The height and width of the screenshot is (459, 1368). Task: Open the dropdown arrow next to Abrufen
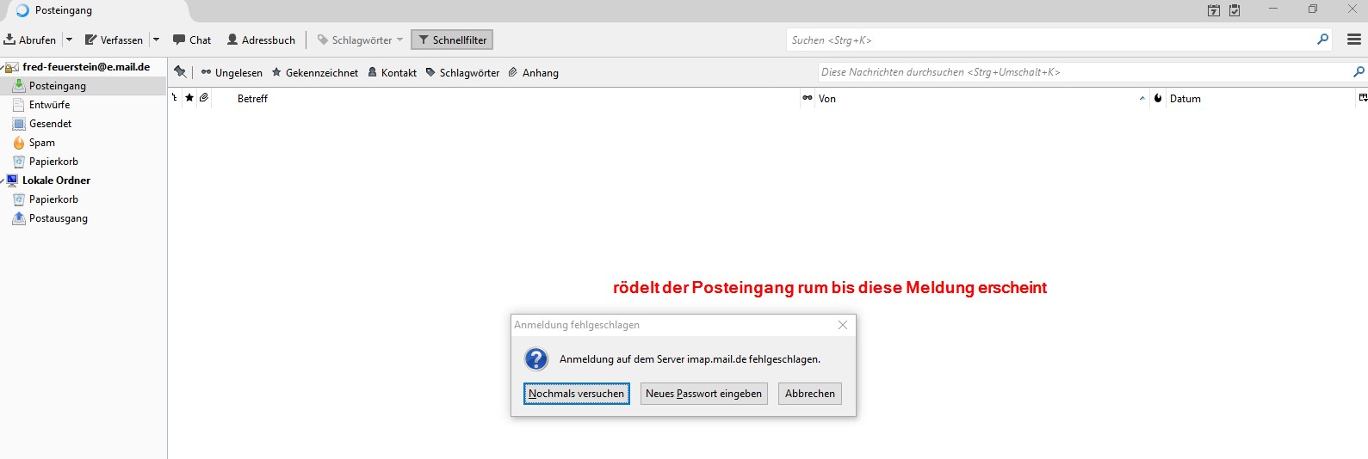(69, 40)
